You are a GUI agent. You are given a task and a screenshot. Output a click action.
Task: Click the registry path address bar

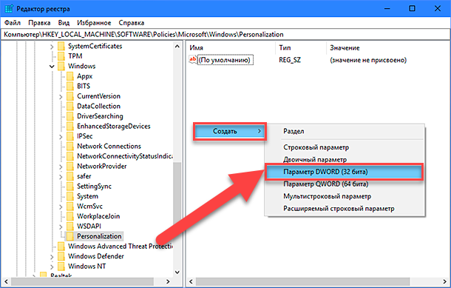225,35
